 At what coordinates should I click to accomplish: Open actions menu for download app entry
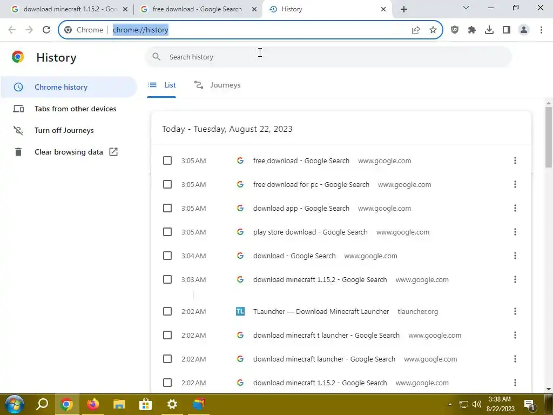515,208
